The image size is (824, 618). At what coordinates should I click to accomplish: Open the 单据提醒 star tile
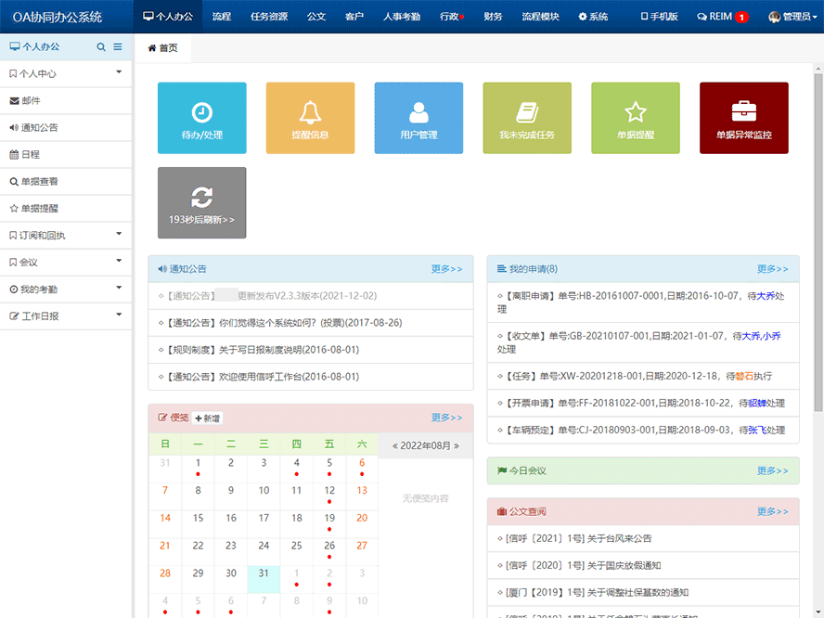(636, 118)
